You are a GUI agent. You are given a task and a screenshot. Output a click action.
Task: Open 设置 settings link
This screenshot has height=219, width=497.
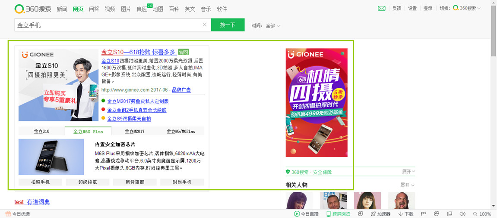point(412,9)
